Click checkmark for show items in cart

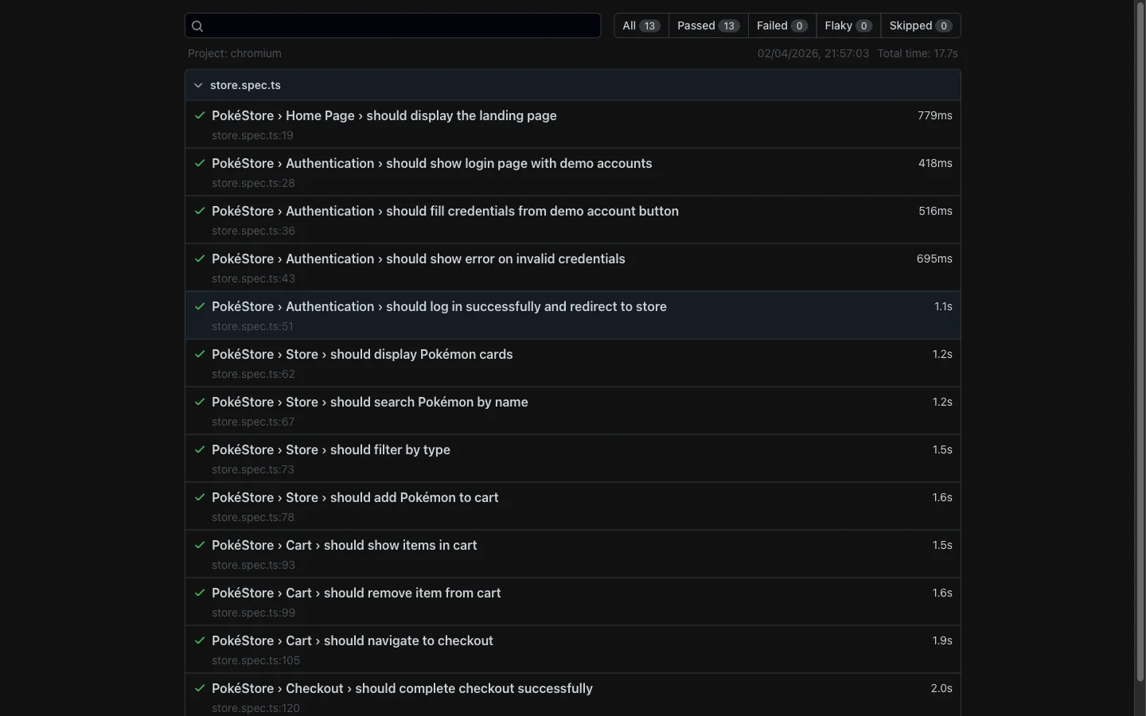point(200,545)
